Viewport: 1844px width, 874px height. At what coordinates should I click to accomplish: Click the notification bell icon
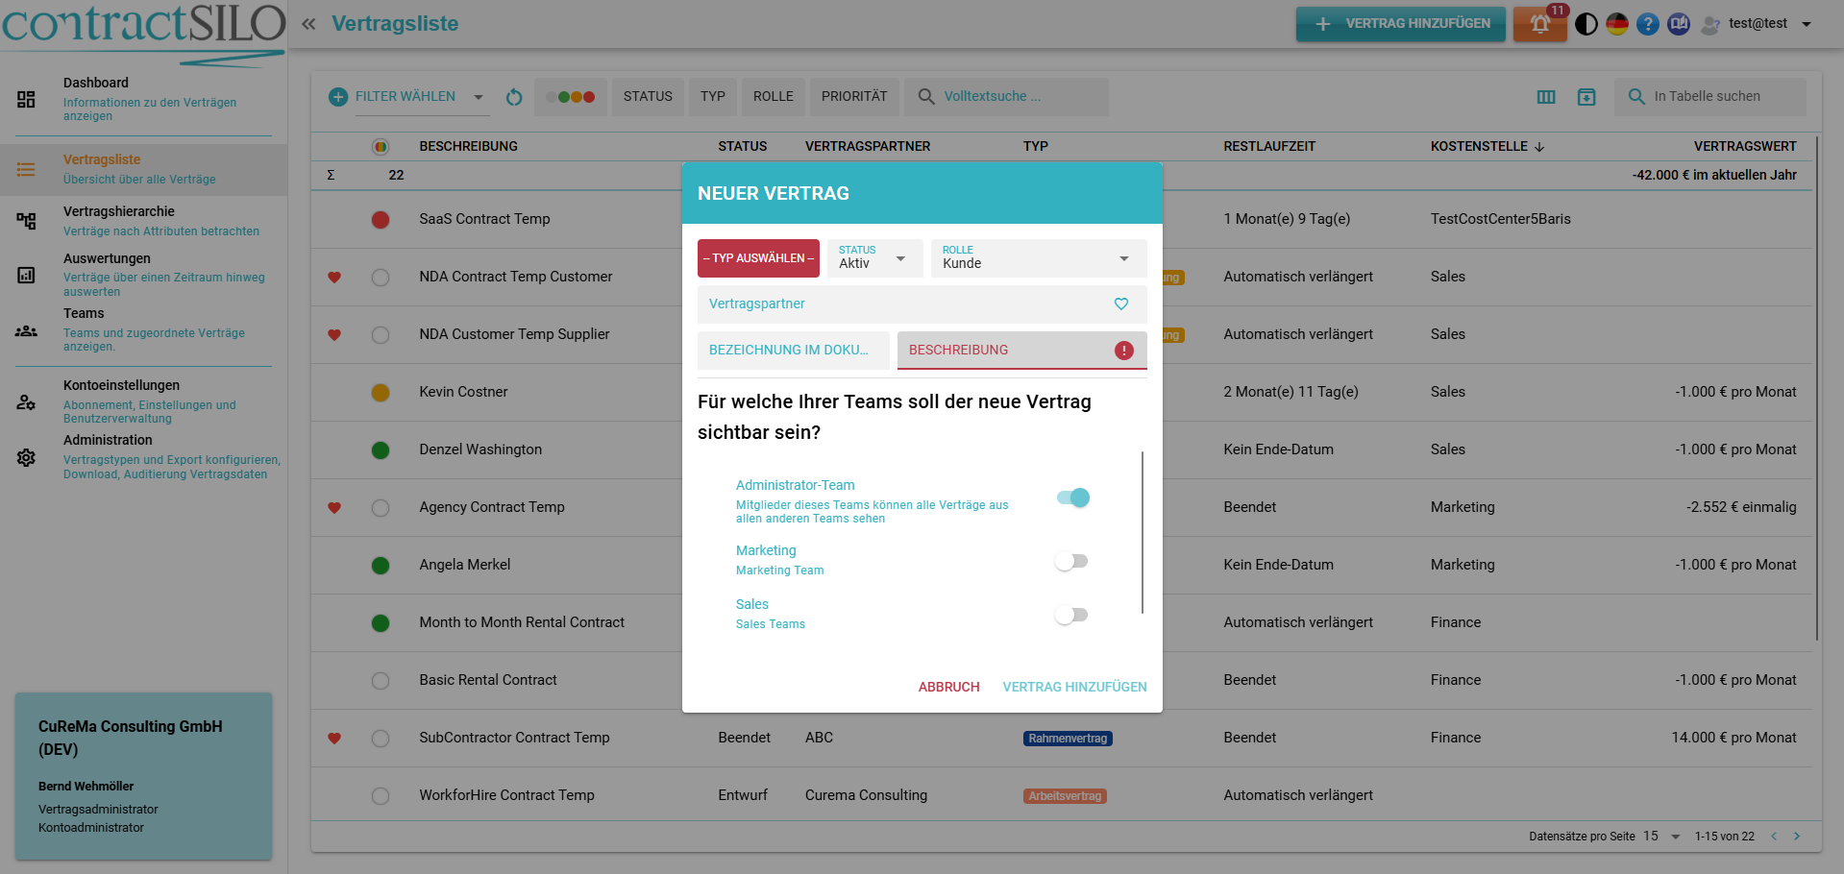click(x=1539, y=24)
